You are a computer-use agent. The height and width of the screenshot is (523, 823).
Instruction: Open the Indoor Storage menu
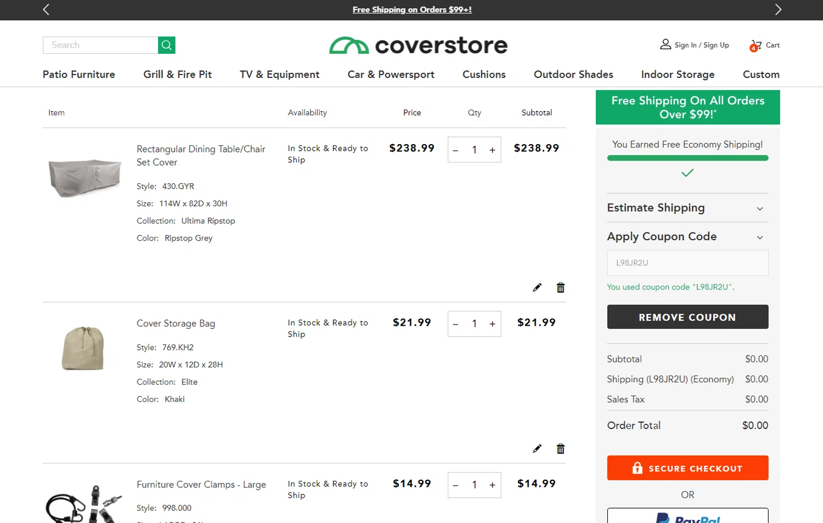tap(678, 75)
